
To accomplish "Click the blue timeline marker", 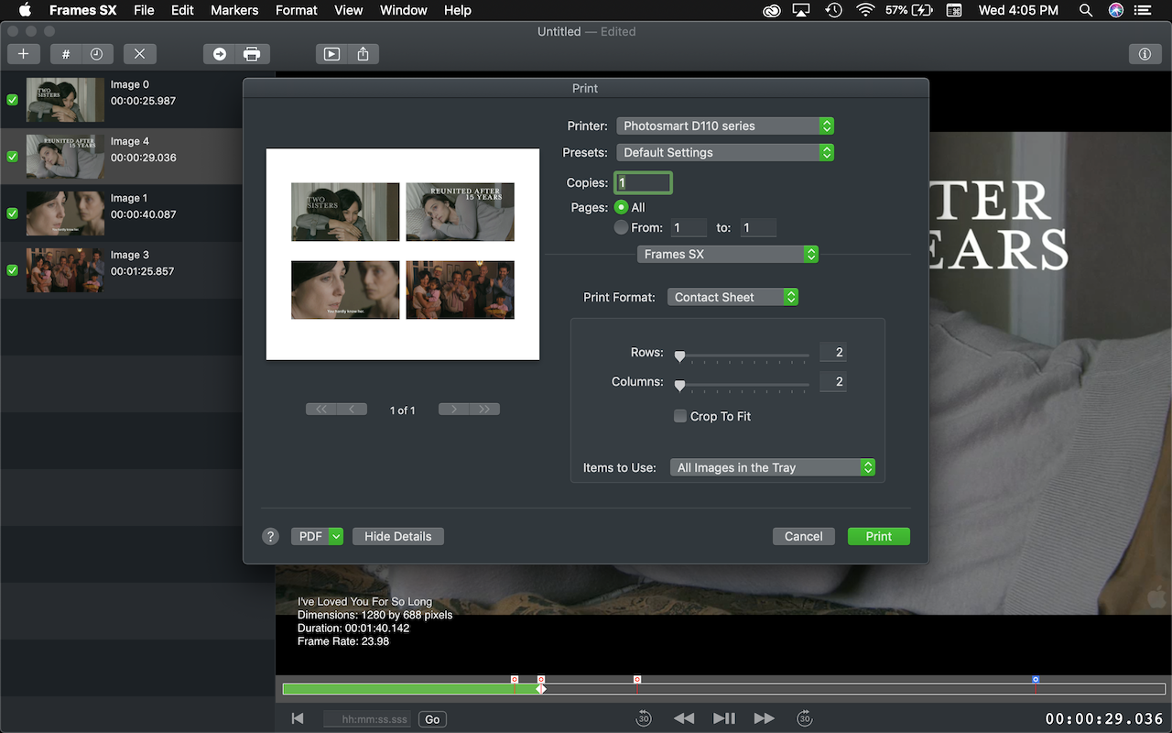I will tap(1036, 680).
